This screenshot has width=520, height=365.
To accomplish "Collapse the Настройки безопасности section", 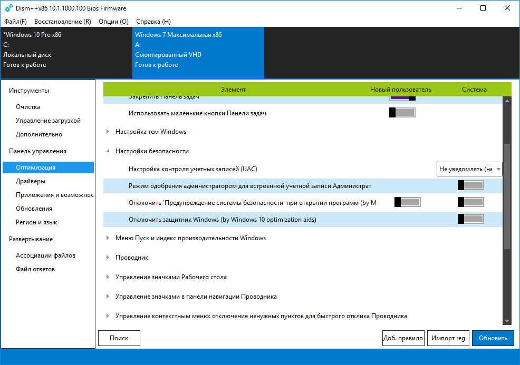I will pos(108,151).
